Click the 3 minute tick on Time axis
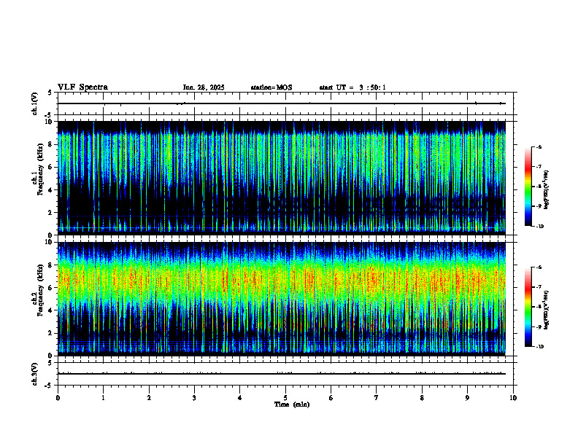This screenshot has width=578, height=446. pos(194,398)
